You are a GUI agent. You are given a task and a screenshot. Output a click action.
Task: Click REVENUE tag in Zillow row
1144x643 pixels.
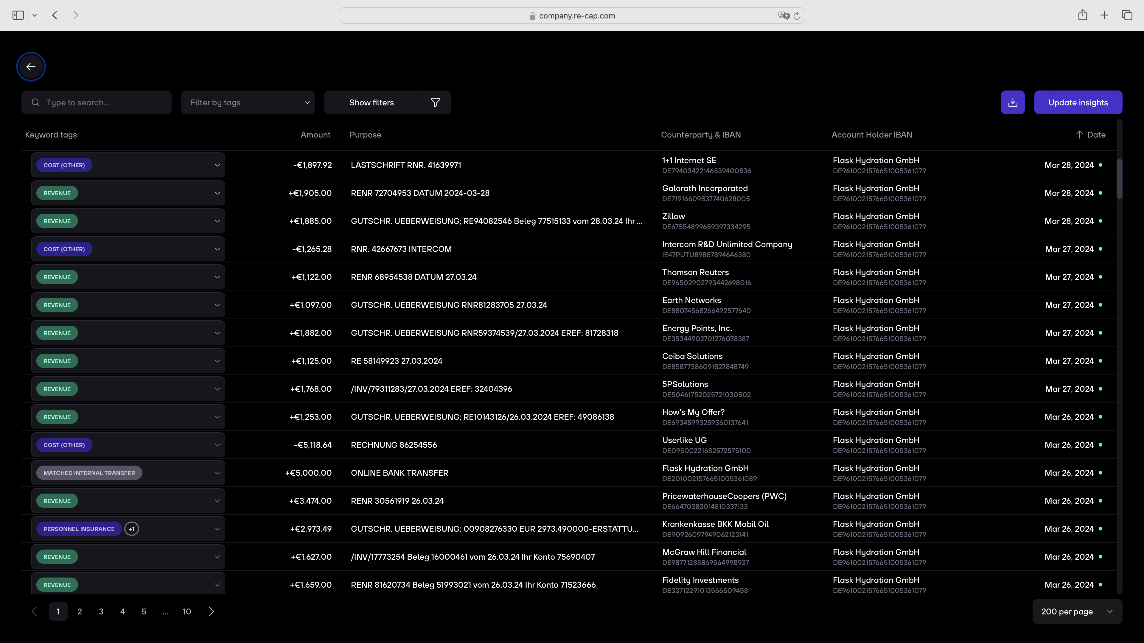(x=57, y=221)
